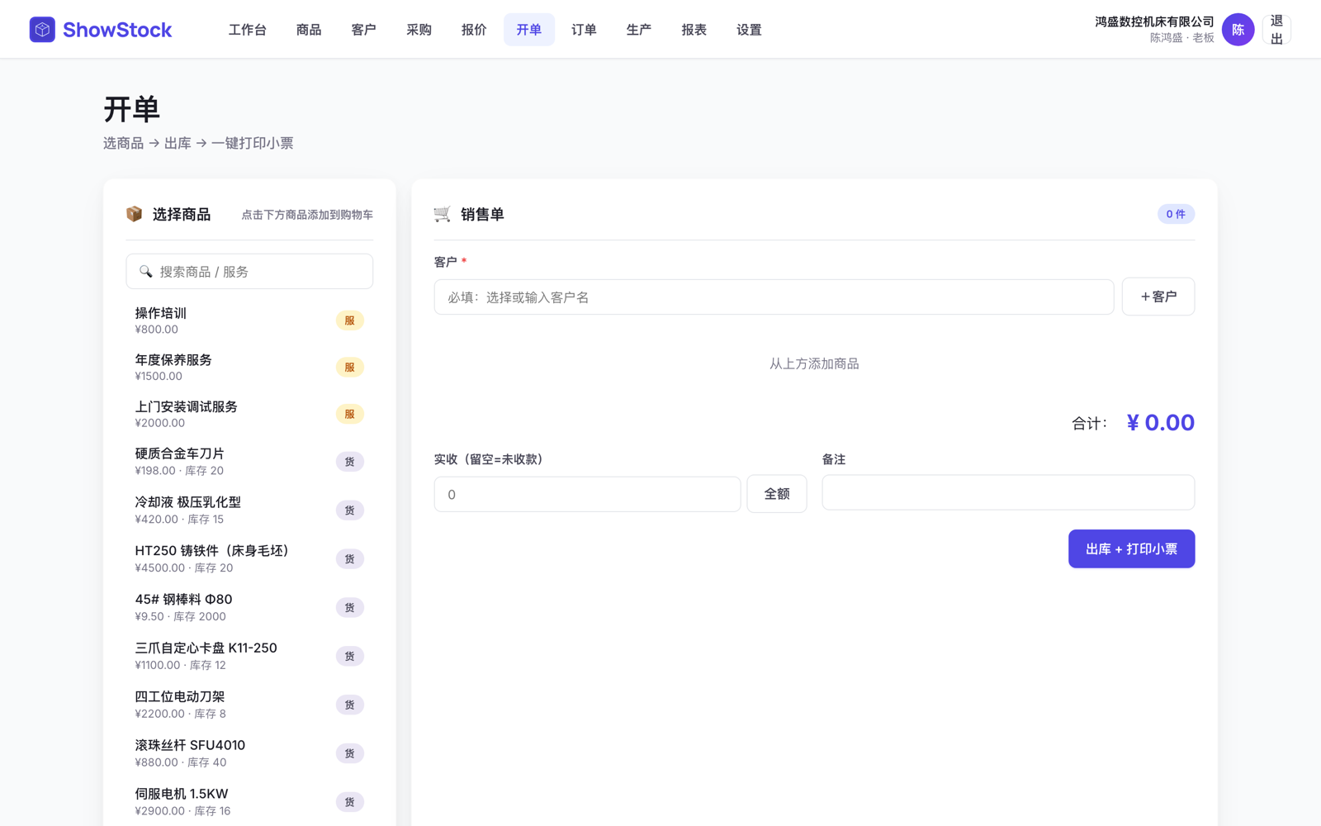The width and height of the screenshot is (1321, 826).
Task: Click the ShowStock cube logo icon
Action: click(x=42, y=30)
